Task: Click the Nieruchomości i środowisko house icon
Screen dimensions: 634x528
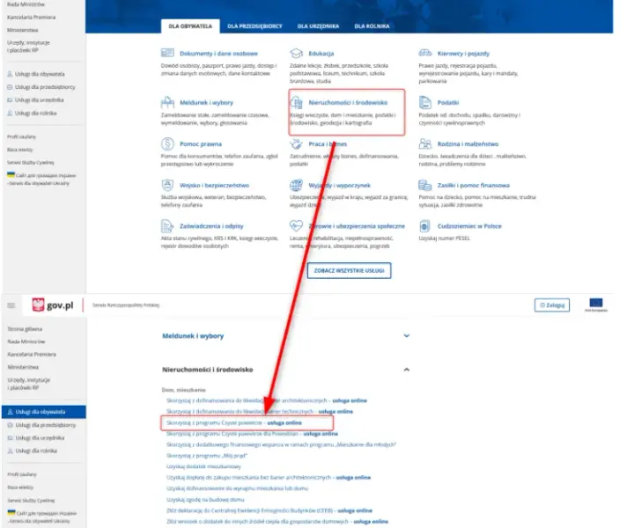Action: point(297,103)
